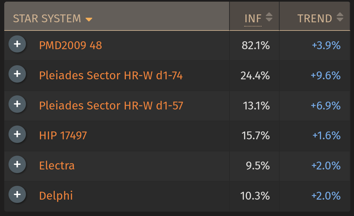Toggle Star System sort order arrow
Viewport: 354px width, 216px height.
point(89,20)
